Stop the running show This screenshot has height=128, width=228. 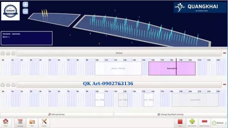180,123
